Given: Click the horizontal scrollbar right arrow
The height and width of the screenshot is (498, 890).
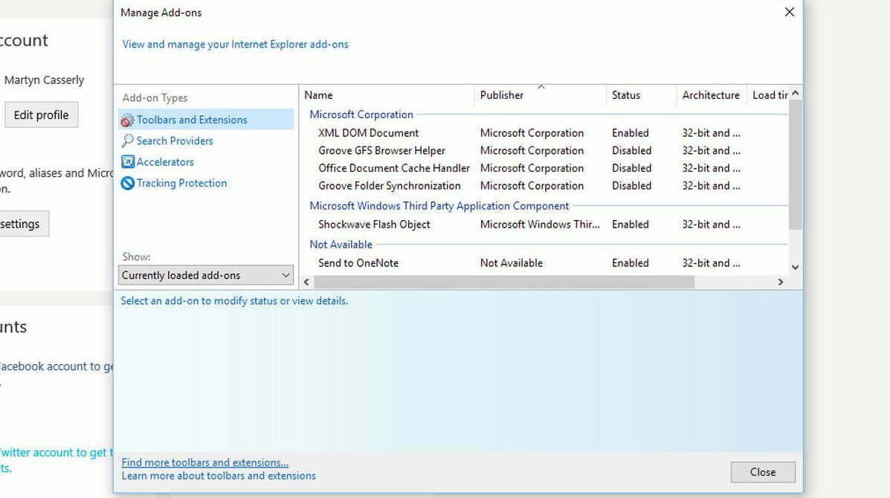Looking at the screenshot, I should pos(781,282).
